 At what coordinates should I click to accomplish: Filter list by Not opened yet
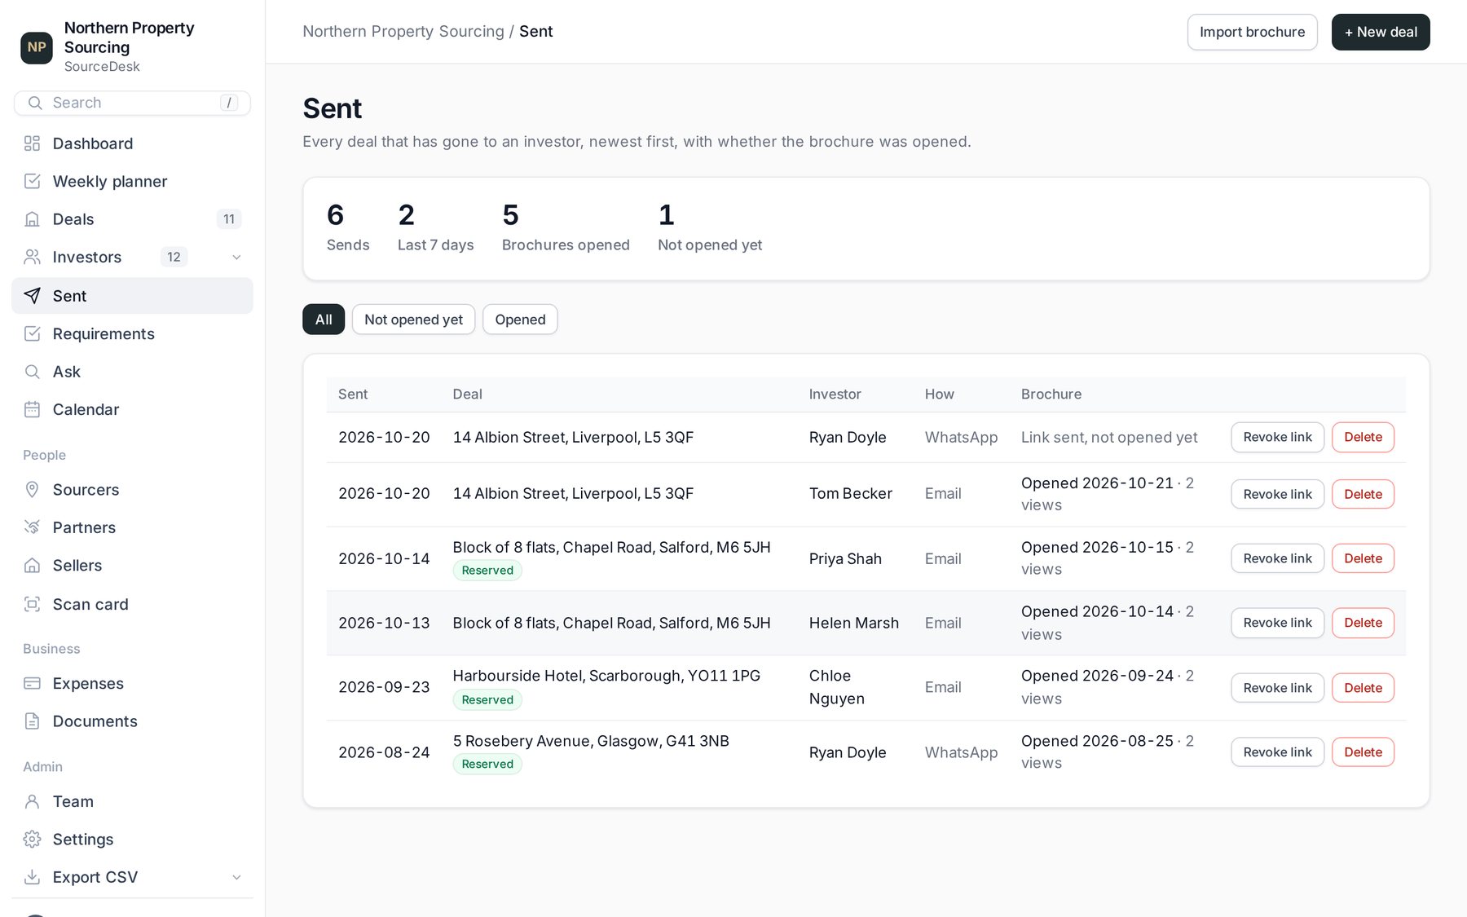click(x=413, y=320)
